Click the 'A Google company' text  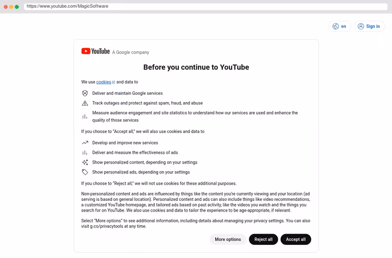[130, 52]
